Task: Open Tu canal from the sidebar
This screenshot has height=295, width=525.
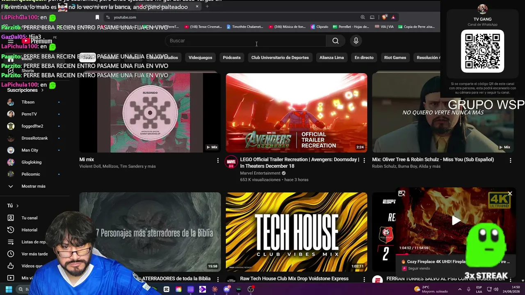Action: (29, 218)
